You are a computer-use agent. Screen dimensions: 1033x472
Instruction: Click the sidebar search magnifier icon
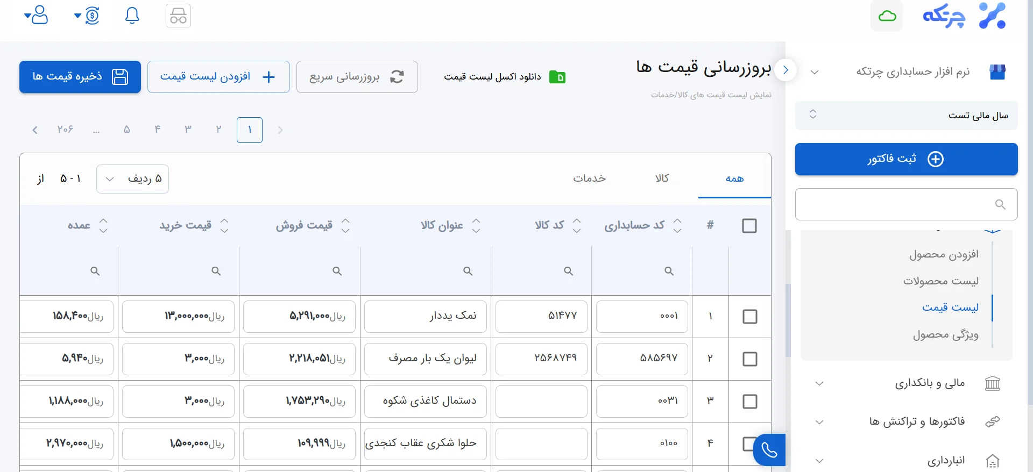(1000, 204)
